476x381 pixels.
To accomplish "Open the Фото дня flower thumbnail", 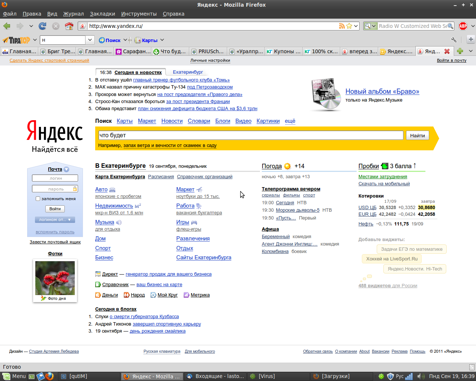I will click(55, 278).
